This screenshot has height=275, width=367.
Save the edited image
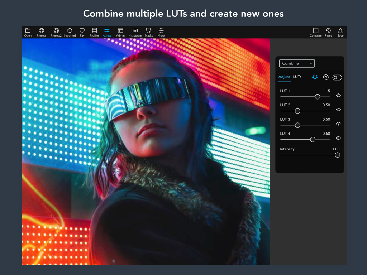[x=340, y=32]
